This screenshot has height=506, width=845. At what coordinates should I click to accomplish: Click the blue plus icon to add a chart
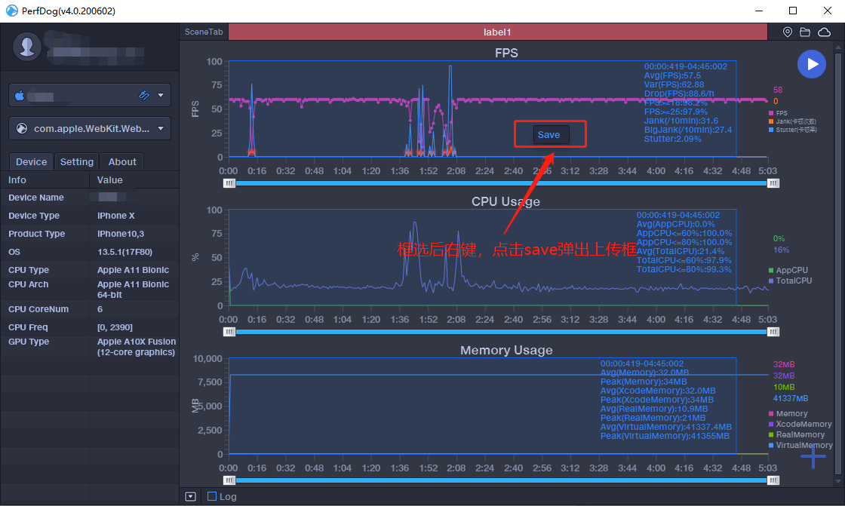pyautogui.click(x=813, y=457)
